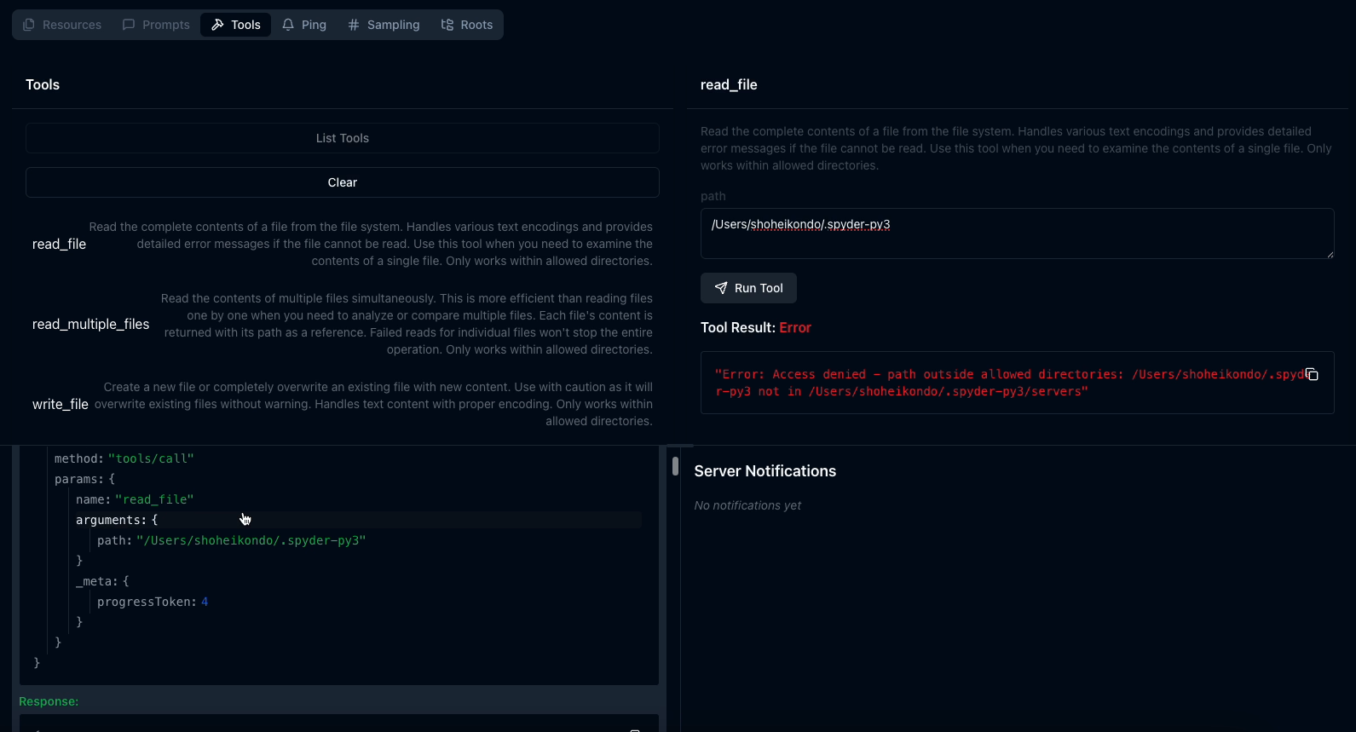
Task: Select read_multiple_files from the tools list
Action: [x=91, y=324]
